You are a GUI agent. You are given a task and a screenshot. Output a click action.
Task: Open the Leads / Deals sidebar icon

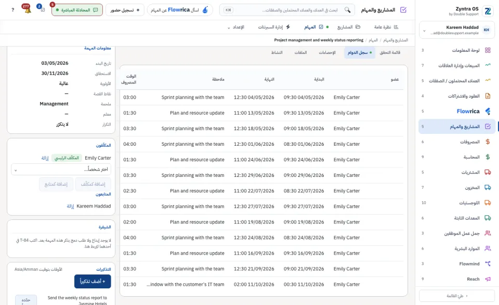tap(488, 81)
